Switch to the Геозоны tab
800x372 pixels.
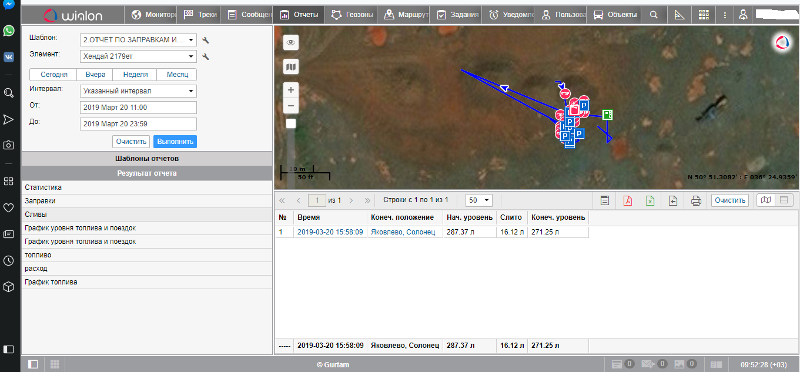(x=352, y=15)
